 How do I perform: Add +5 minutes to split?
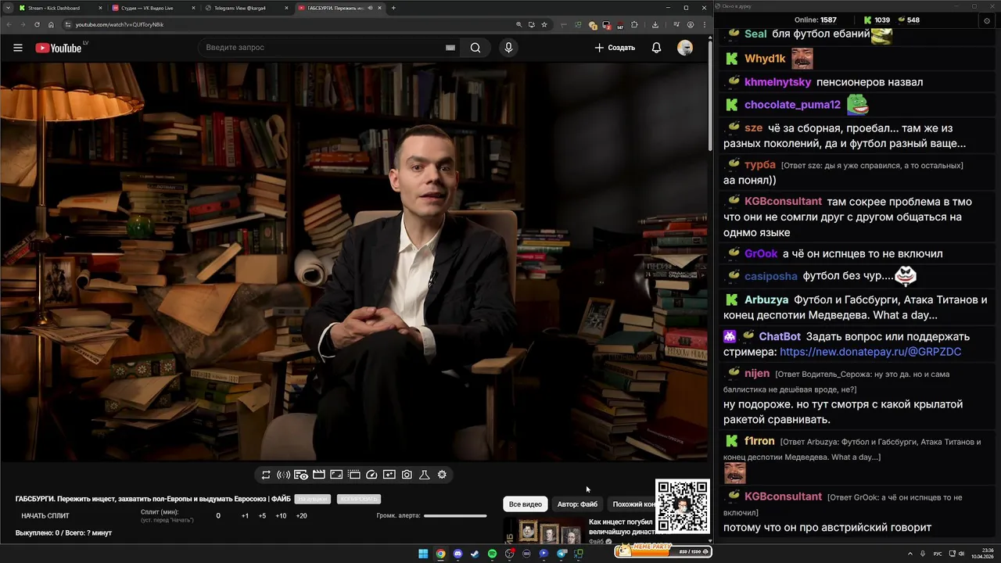pyautogui.click(x=262, y=516)
